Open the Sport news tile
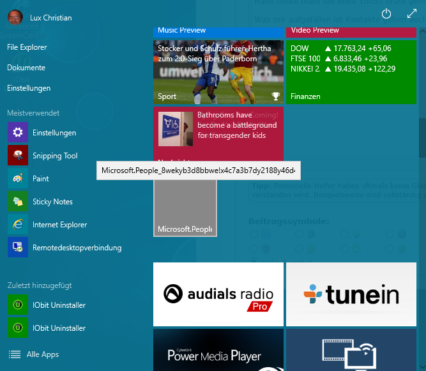Viewport: 426px width, 371px height. 218,72
